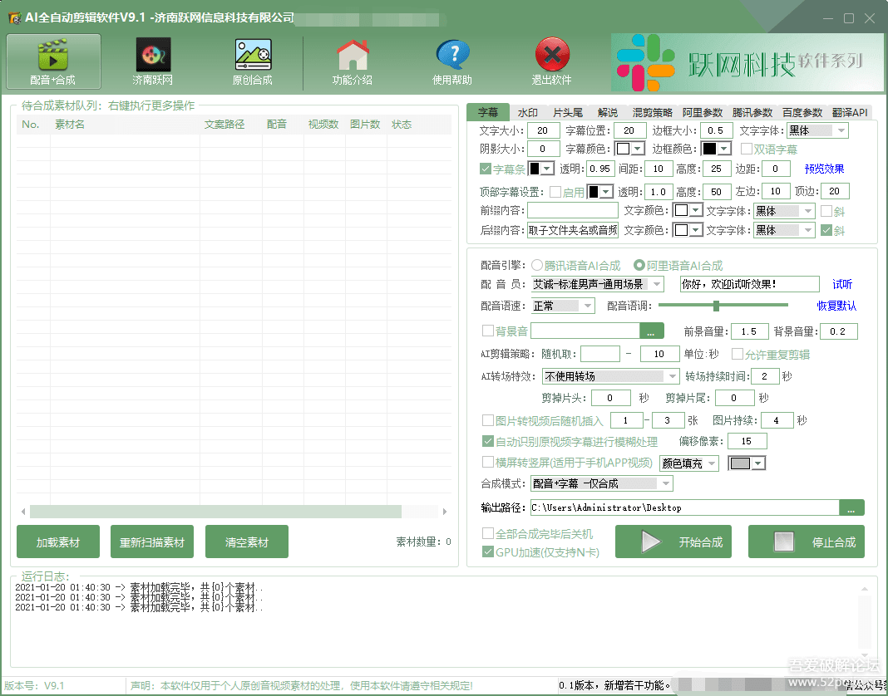
Task: Open the 使用帮助 question mark icon
Action: click(x=452, y=61)
